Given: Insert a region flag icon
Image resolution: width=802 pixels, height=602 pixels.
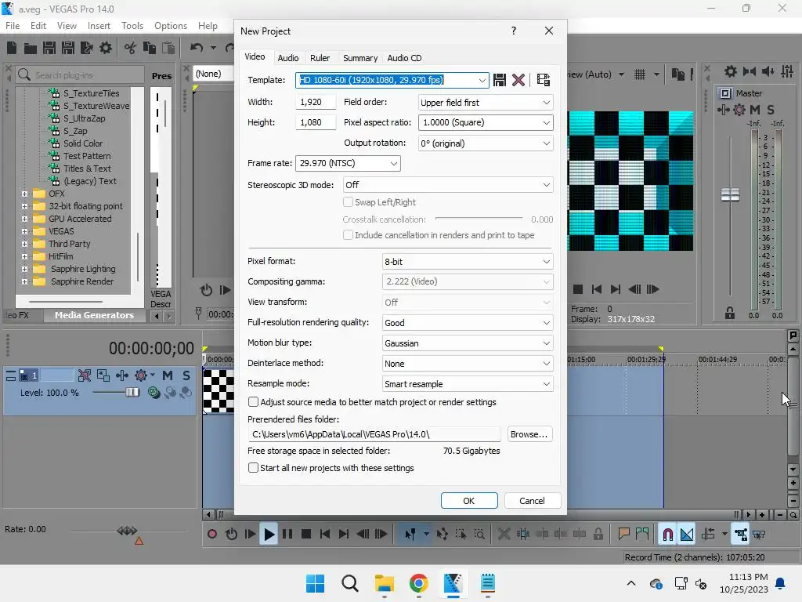Looking at the screenshot, I should pos(642,535).
